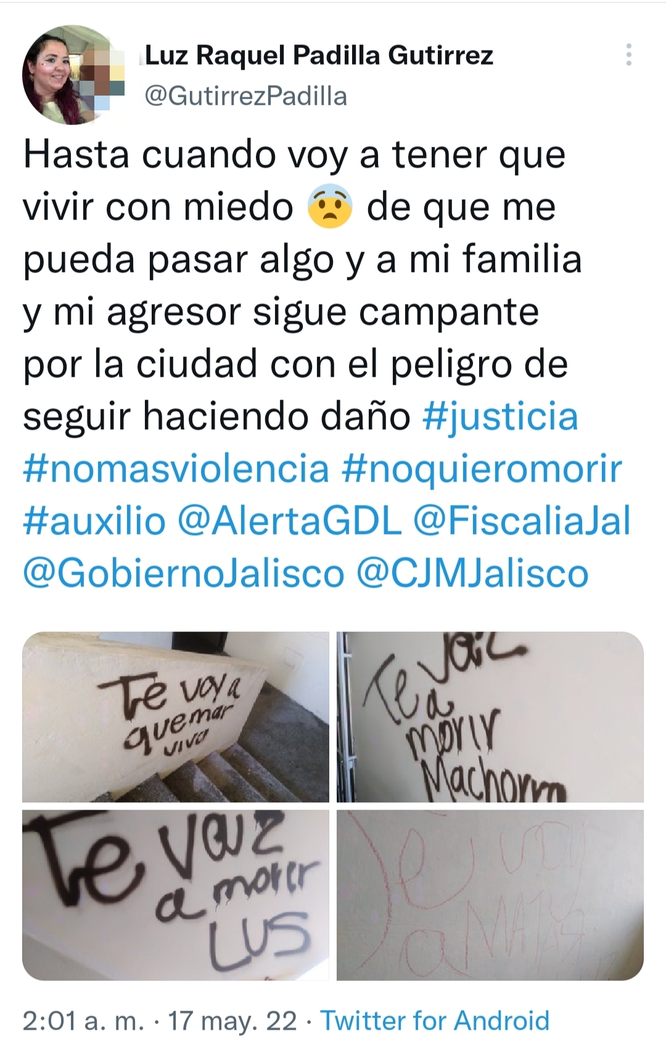
Task: Open the #justicia hashtag
Action: (x=500, y=416)
